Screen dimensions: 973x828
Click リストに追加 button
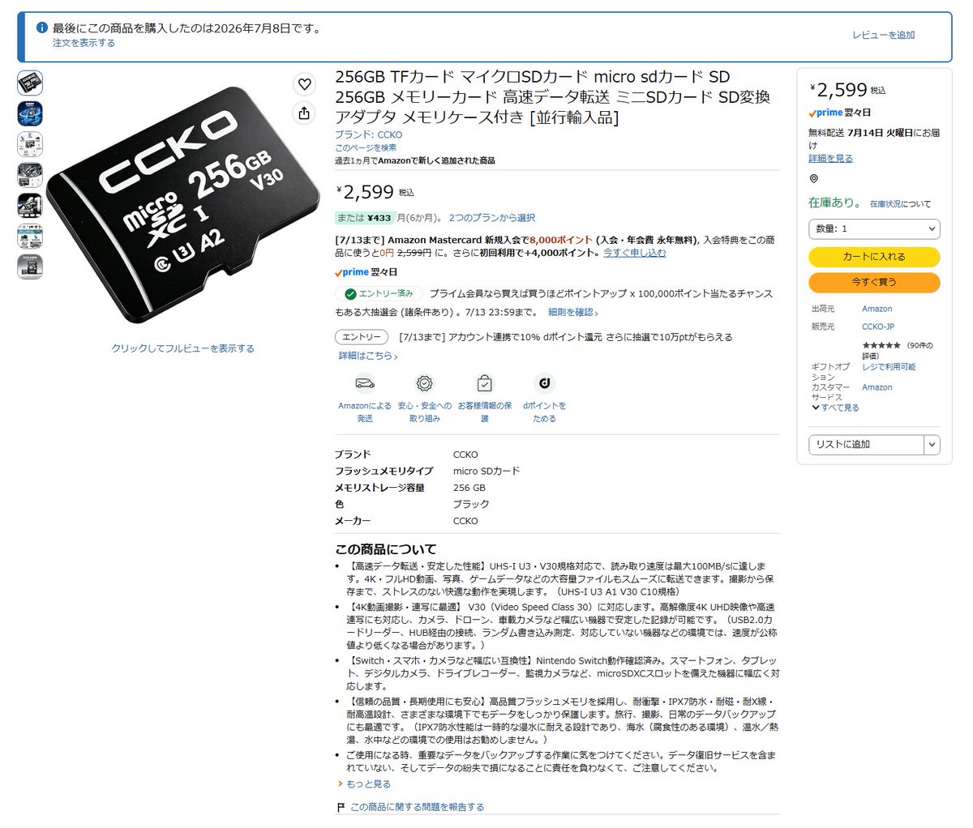(866, 444)
